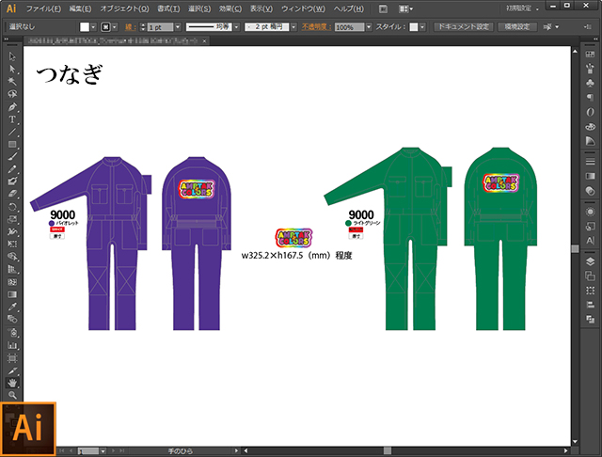Screen dimensions: 602x457
Task: Select the Eyedropper tool
Action: point(12,307)
